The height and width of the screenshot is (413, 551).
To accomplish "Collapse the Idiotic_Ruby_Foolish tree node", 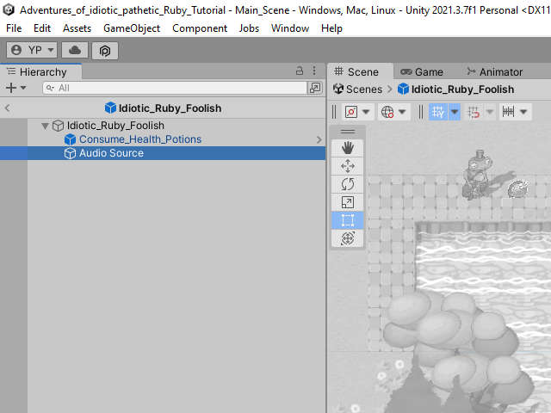I will click(45, 126).
